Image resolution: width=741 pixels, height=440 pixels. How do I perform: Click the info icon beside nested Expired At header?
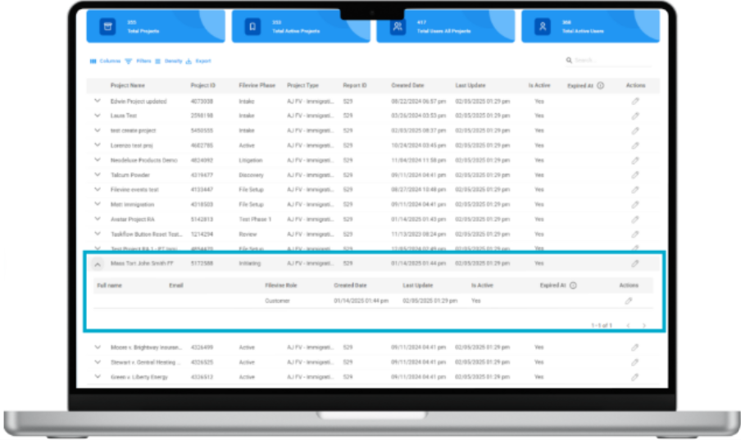click(573, 285)
